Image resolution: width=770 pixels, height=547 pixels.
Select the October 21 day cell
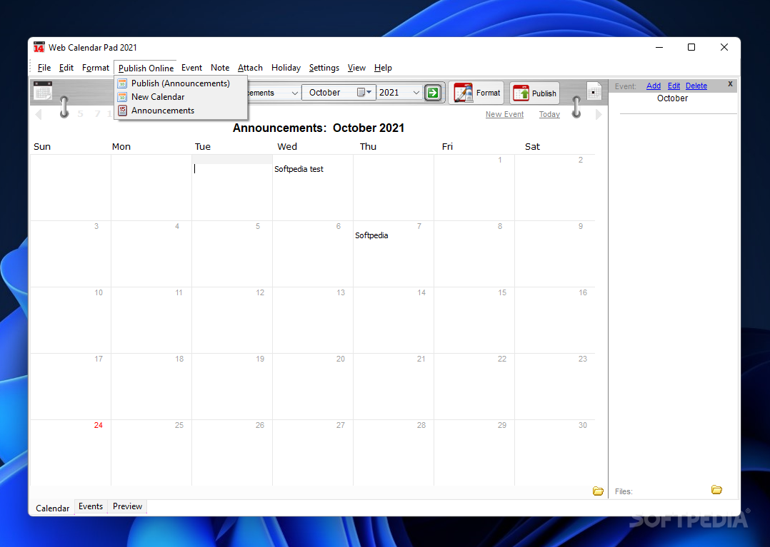[x=394, y=387]
